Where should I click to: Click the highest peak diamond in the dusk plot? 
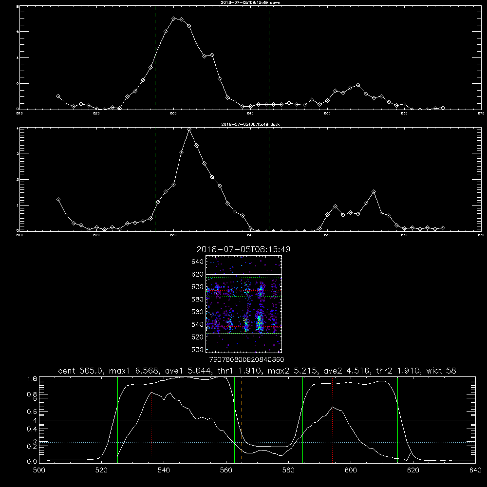tap(189, 129)
